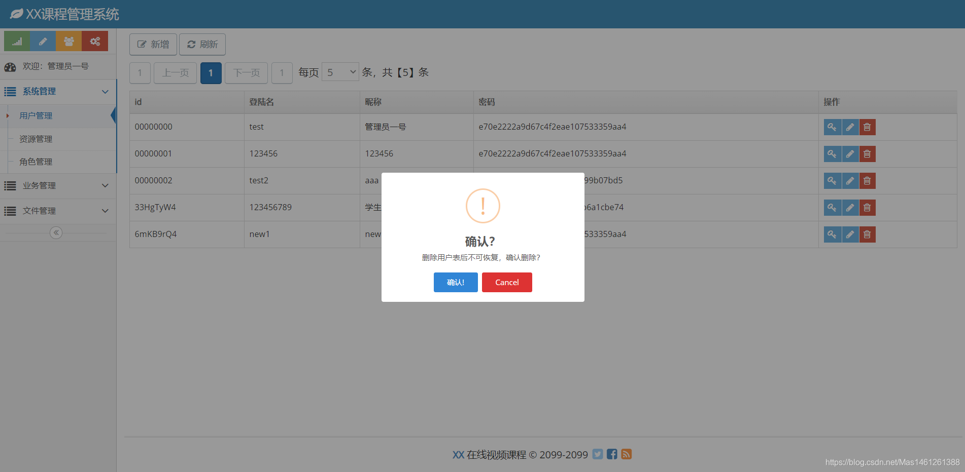Screen dimensions: 965x472
Task: Click the trash icon for user 33HgTyW4
Action: pos(867,208)
